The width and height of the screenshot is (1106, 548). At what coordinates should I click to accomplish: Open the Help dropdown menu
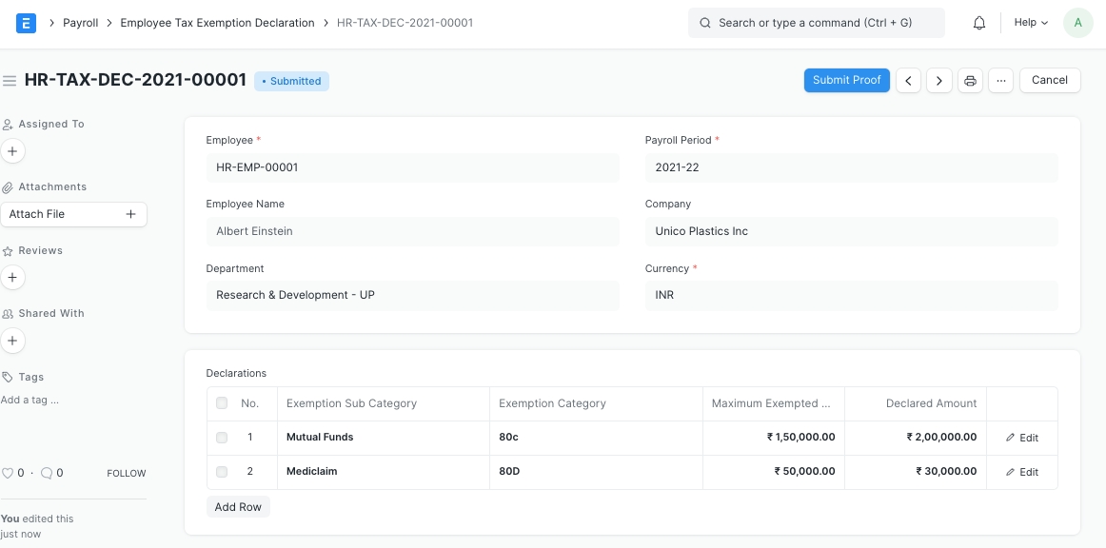point(1031,23)
